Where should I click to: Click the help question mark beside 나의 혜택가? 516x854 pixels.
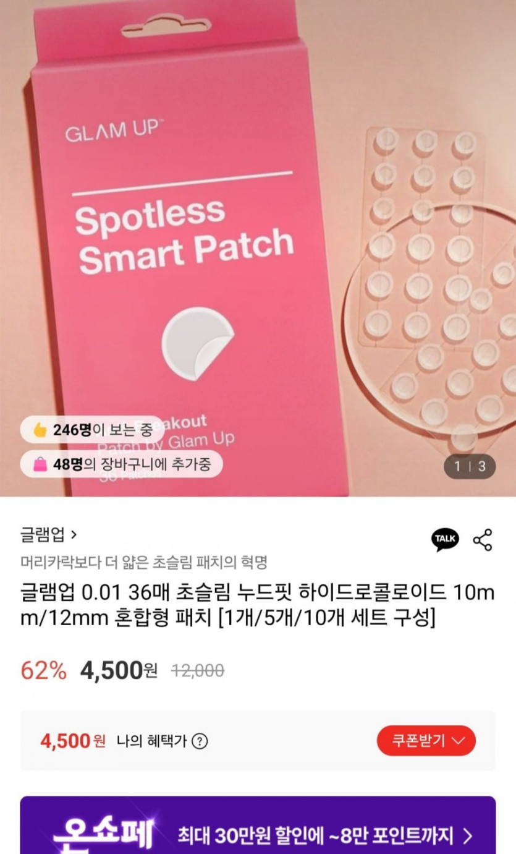tap(199, 741)
